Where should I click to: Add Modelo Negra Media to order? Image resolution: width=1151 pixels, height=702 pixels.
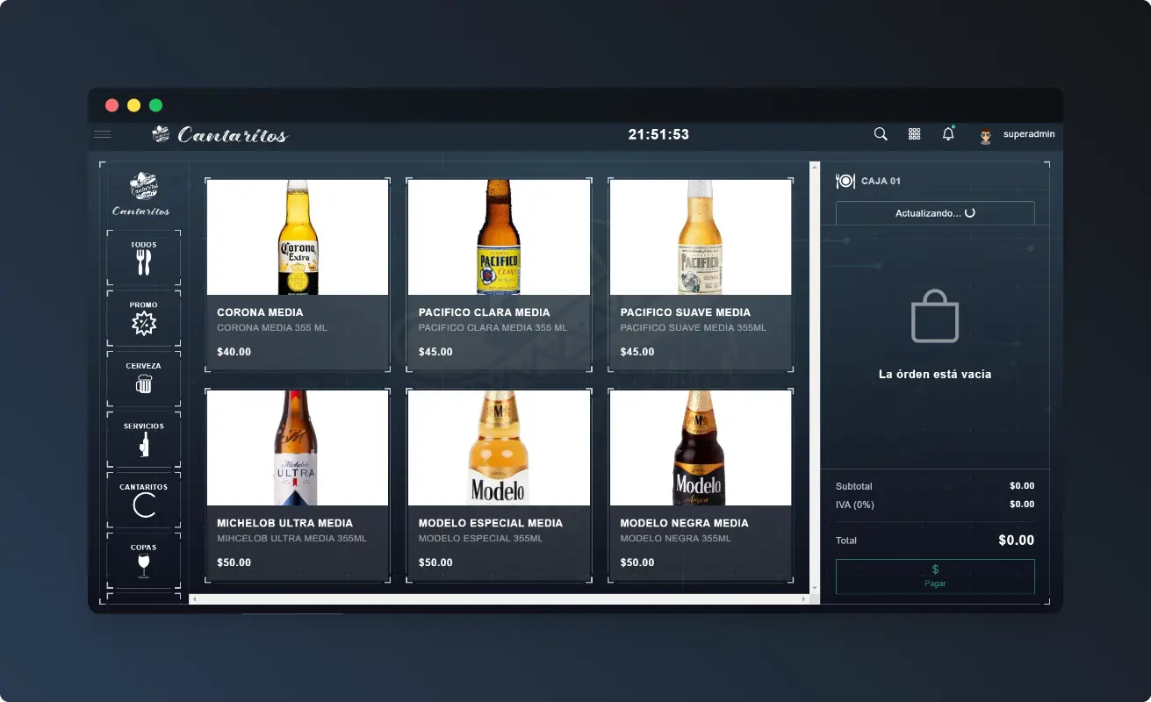point(701,485)
